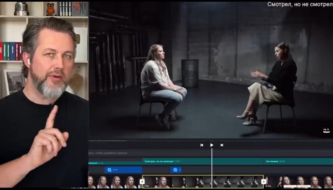Select the 'Смотрел, но не смотрел' title segment

point(203,161)
